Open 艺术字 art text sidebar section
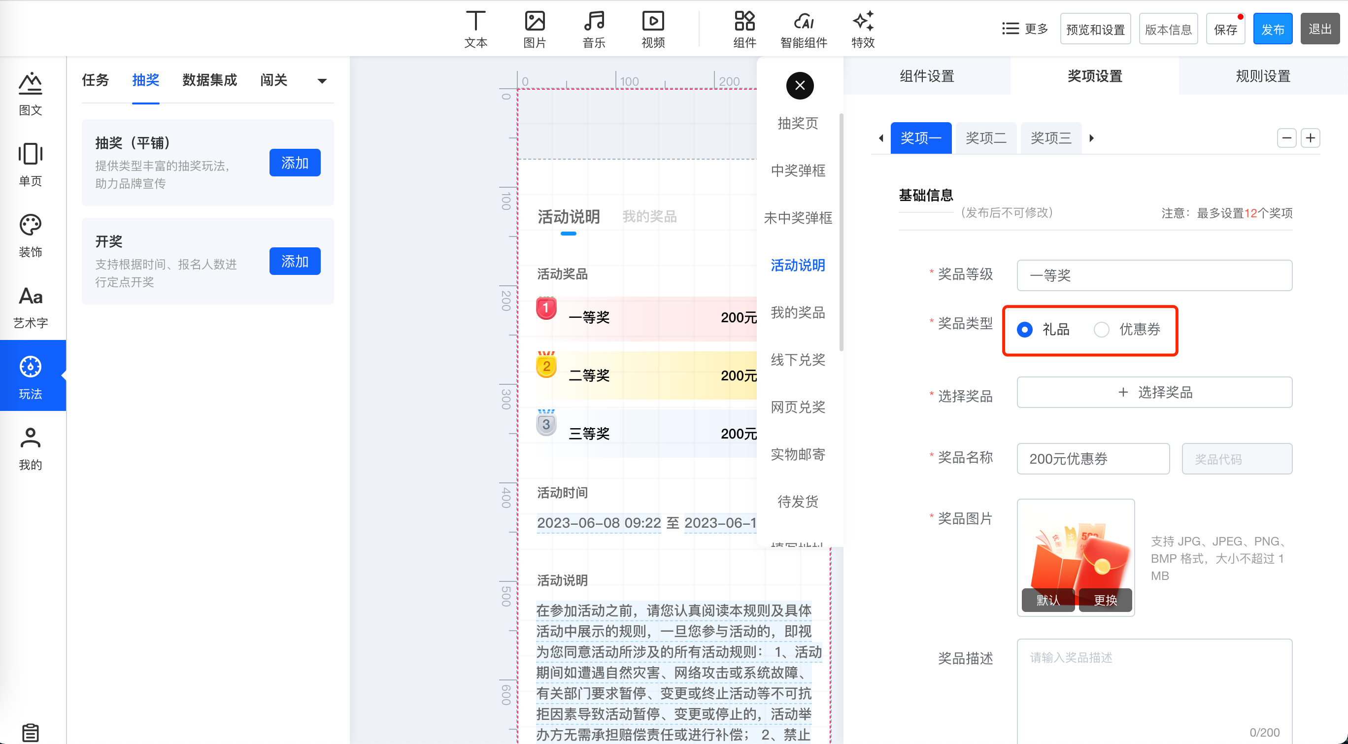The image size is (1348, 744). 31,307
